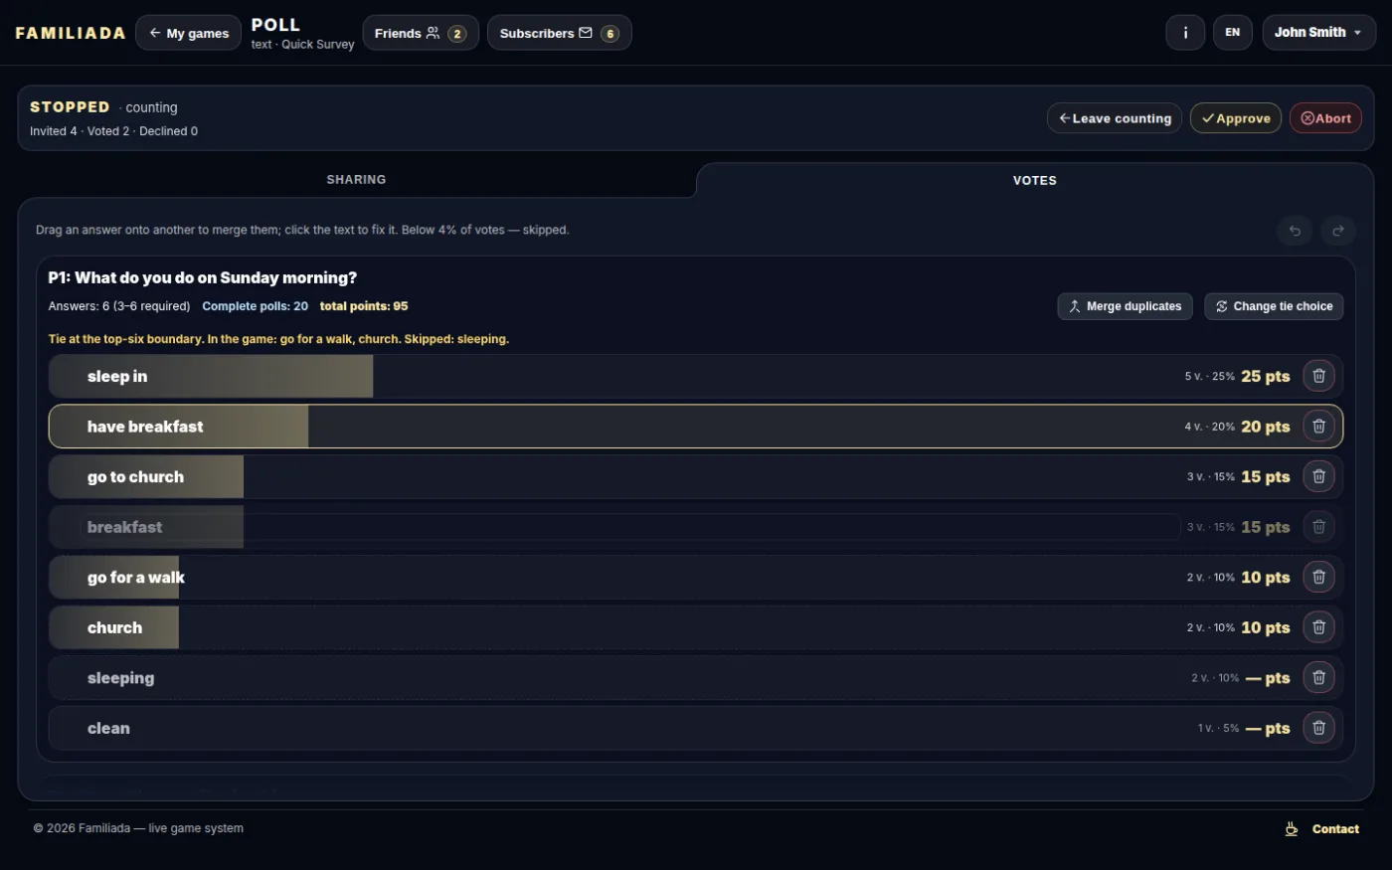Redo the last vote edit

[x=1338, y=231]
